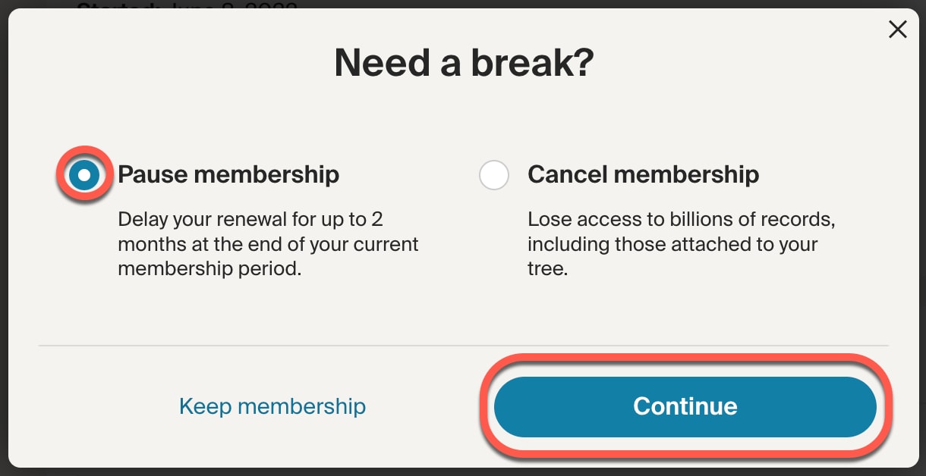Confirm pausing by pressing Continue
The height and width of the screenshot is (476, 926).
[685, 406]
